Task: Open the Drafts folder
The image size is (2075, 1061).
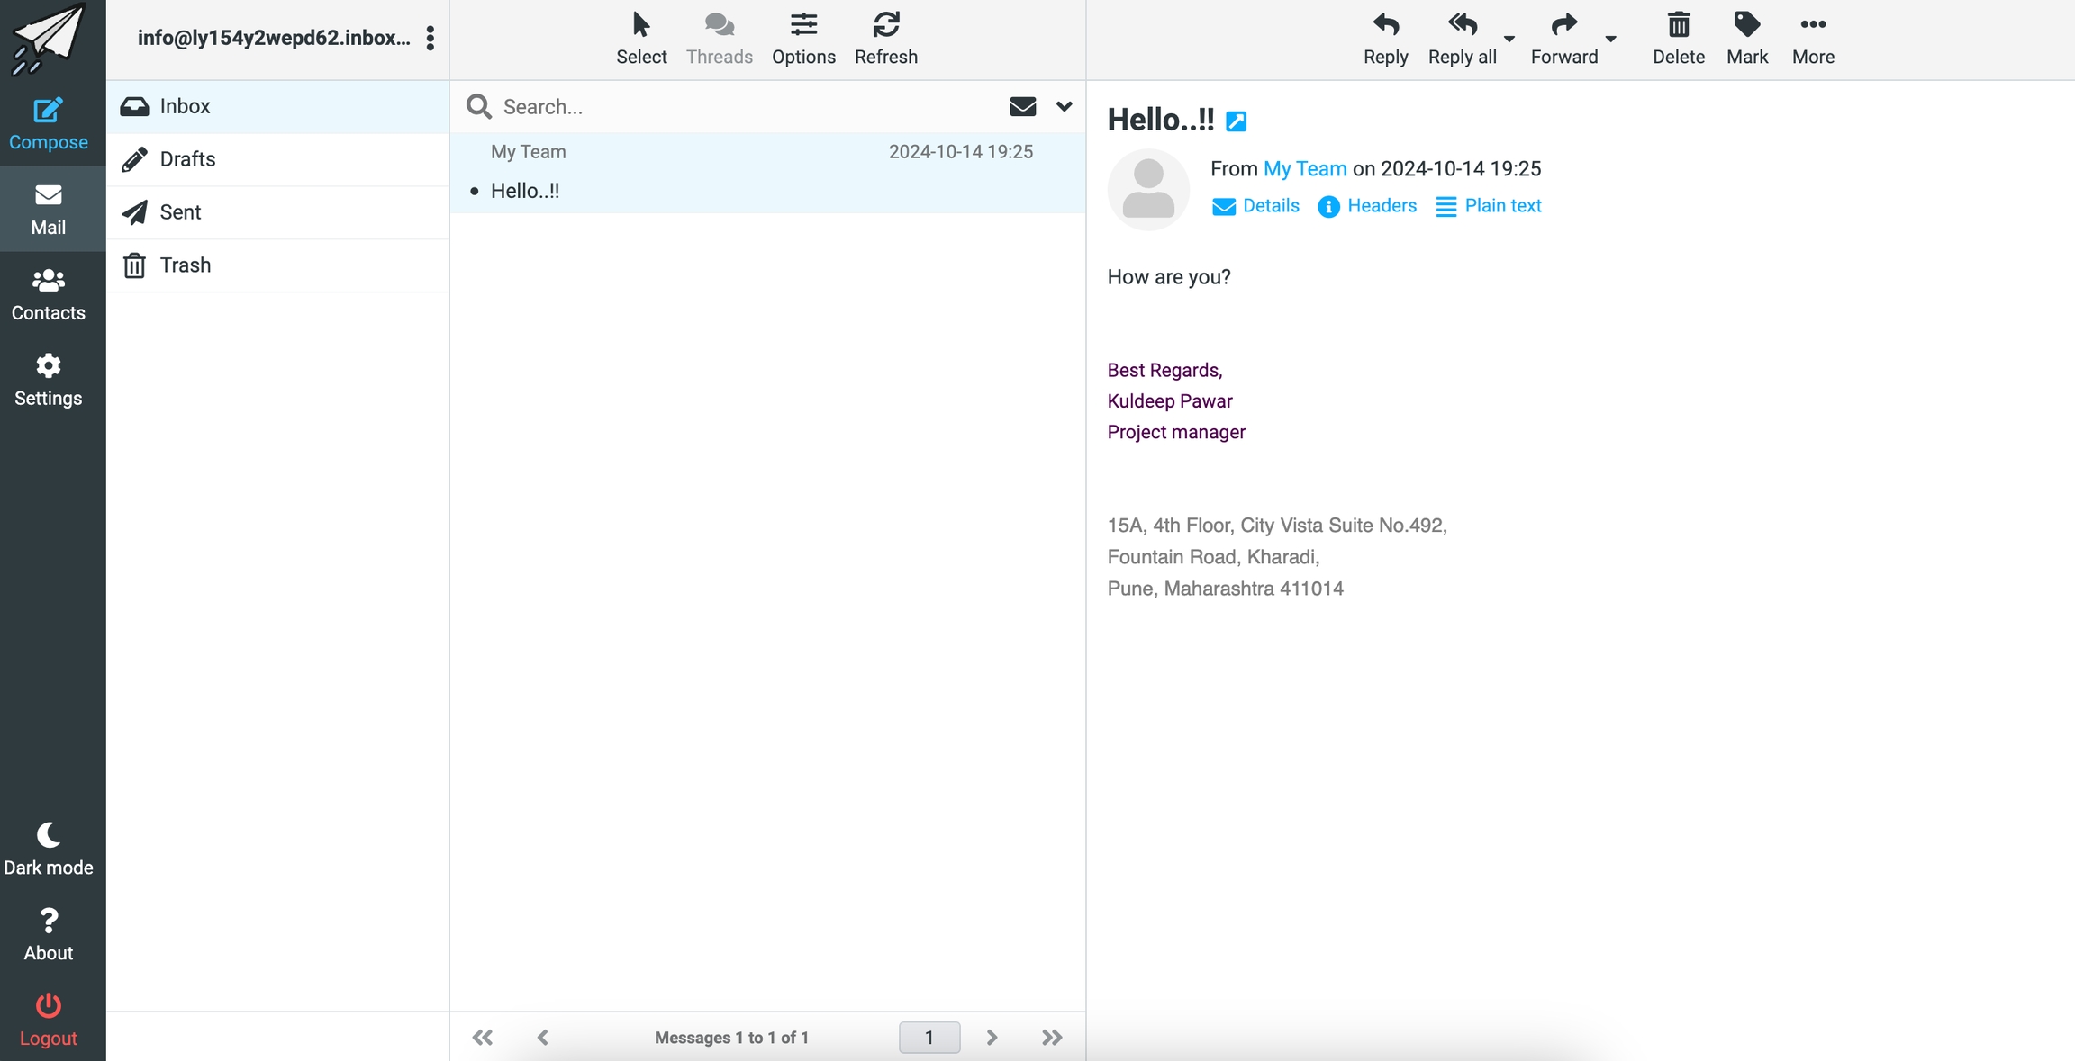Action: 187,159
